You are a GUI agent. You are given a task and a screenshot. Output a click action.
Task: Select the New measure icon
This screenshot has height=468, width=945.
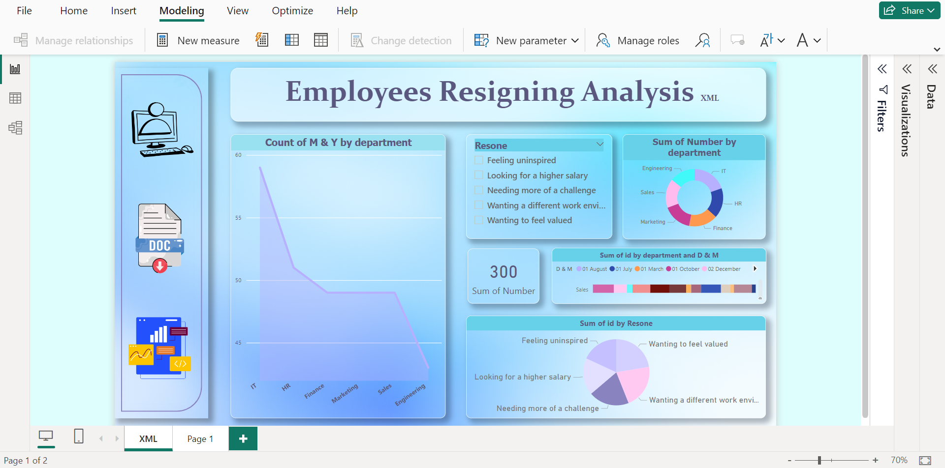click(x=162, y=40)
